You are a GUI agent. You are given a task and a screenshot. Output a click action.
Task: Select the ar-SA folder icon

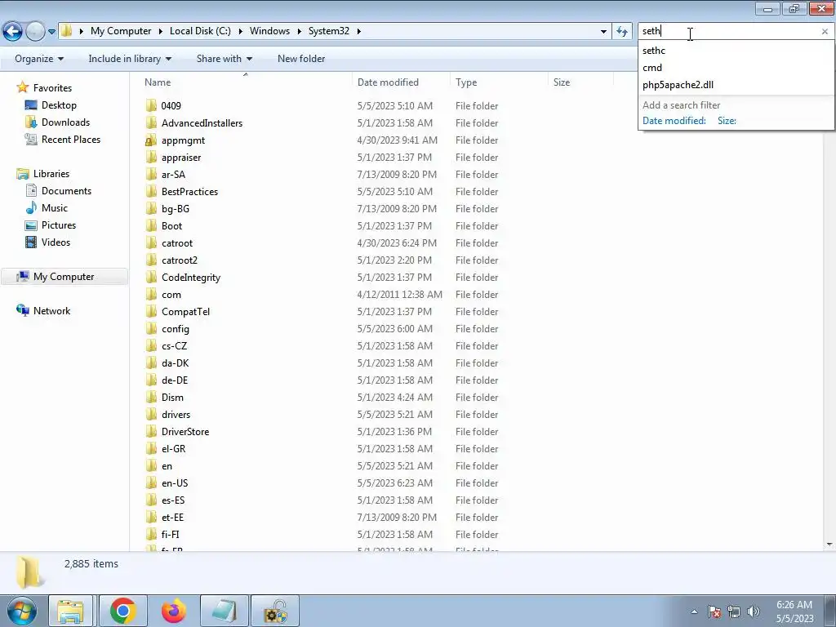point(151,175)
